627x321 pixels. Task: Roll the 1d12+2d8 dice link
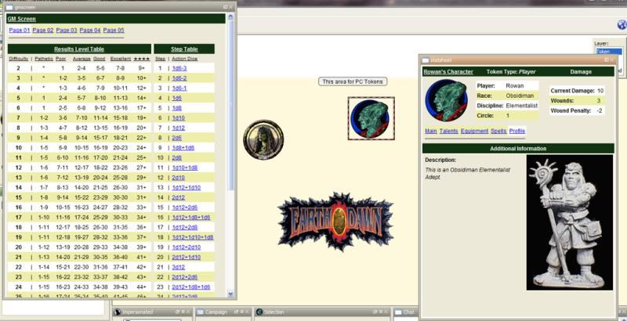185,228
